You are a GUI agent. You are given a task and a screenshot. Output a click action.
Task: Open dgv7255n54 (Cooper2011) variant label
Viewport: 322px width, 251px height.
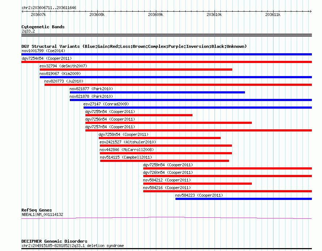pos(110,112)
